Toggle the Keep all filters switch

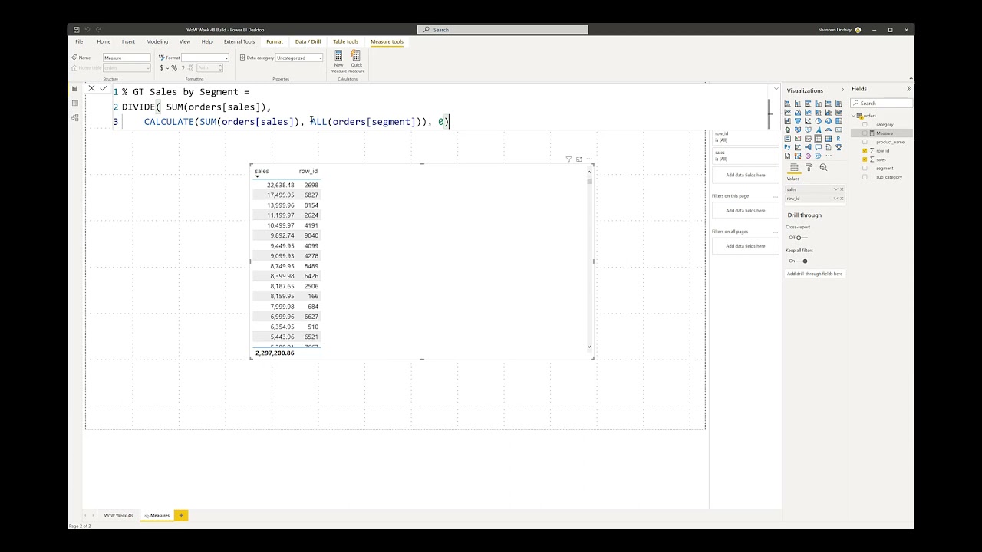802,261
